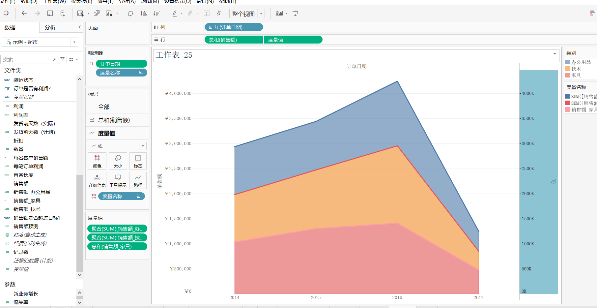Open the 工作表 25 title dropdown arrow
The image size is (597, 308).
pyautogui.click(x=554, y=54)
